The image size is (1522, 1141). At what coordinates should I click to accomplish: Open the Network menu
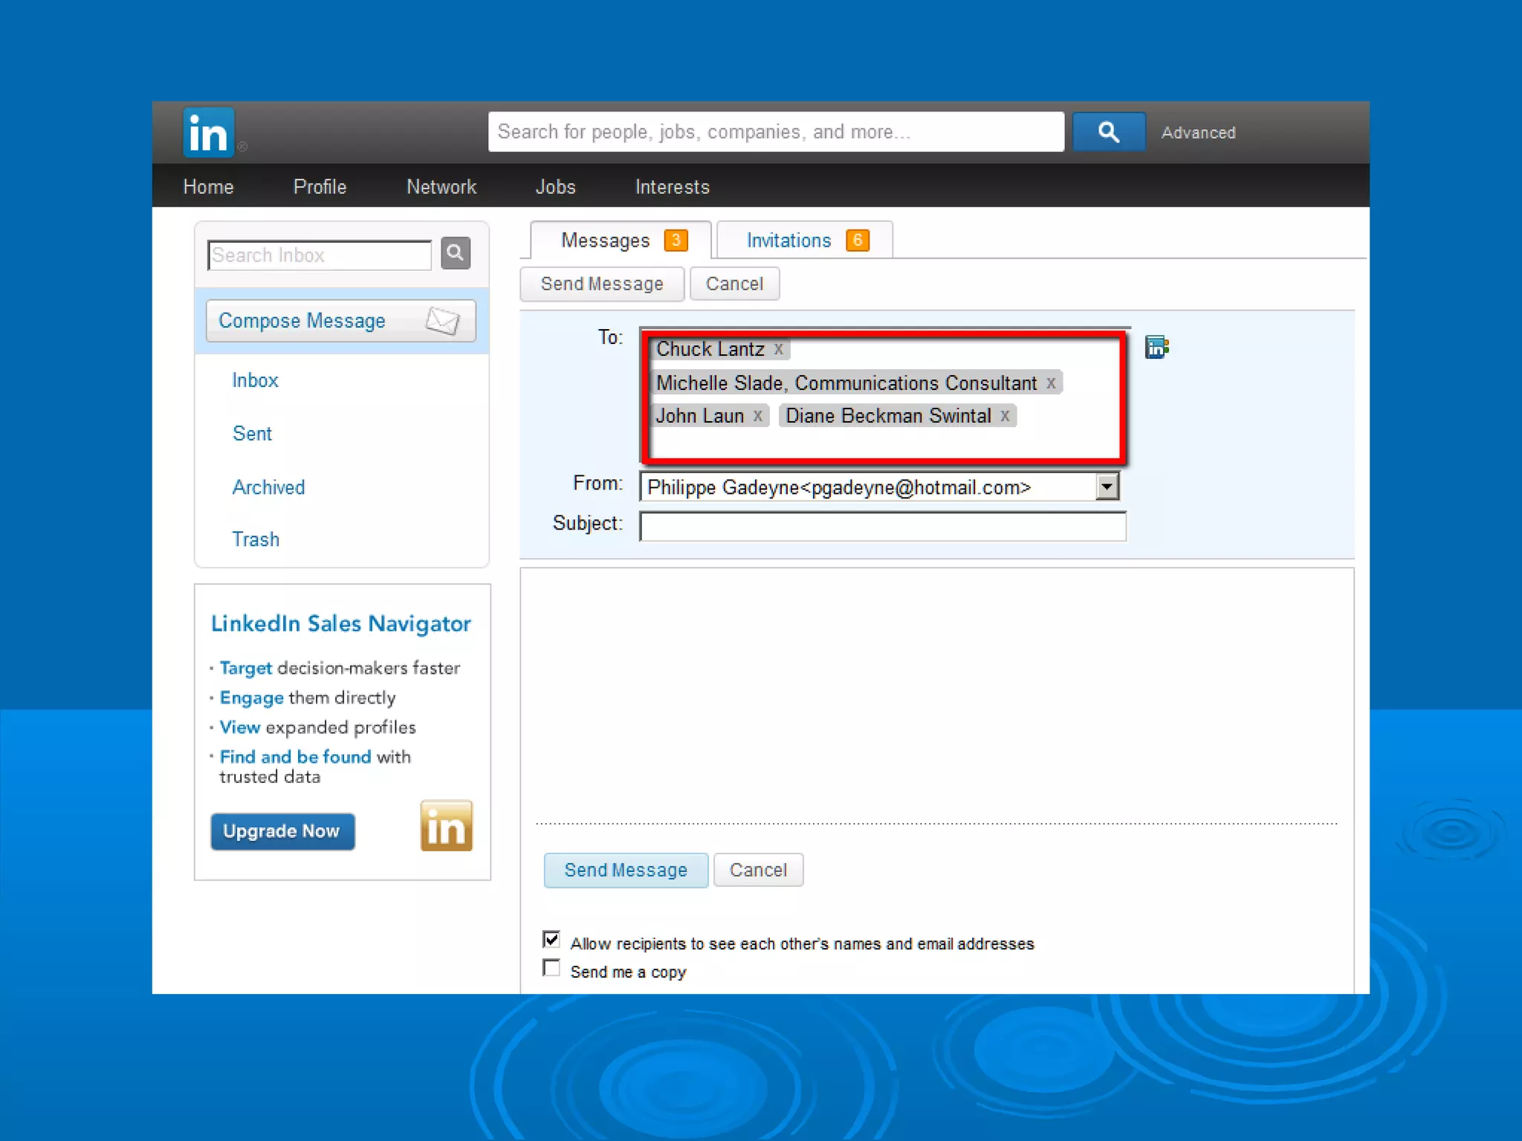(x=441, y=187)
